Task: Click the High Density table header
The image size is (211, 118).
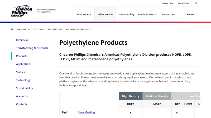Action: (x=131, y=96)
